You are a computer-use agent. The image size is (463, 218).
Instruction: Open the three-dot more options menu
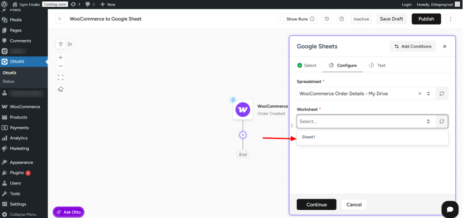click(450, 19)
